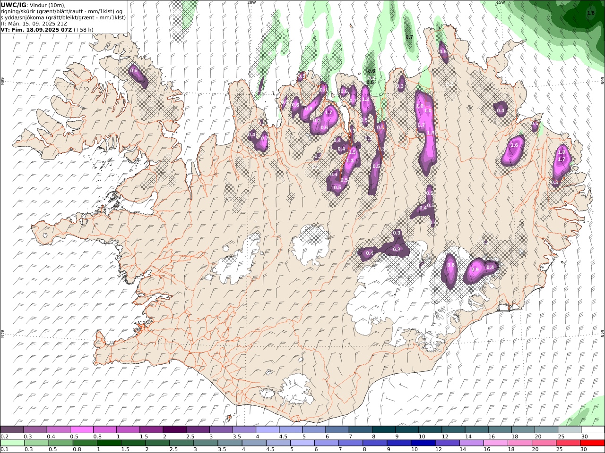The width and height of the screenshot is (605, 453).
Task: Click the '20W' longitude label at top
Action: 251,2
